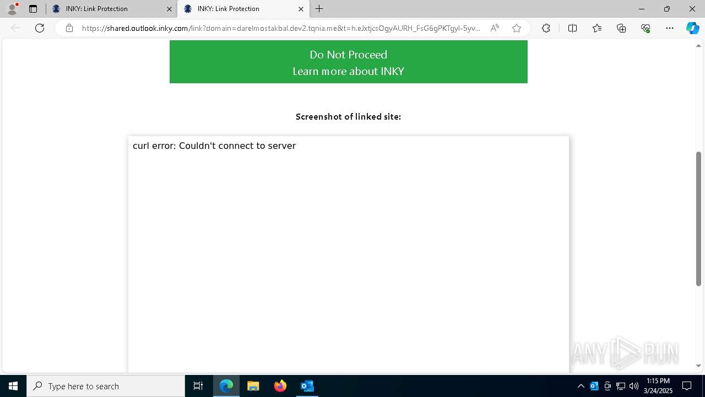The image size is (705, 397).
Task: Open Collections panel
Action: 621,28
